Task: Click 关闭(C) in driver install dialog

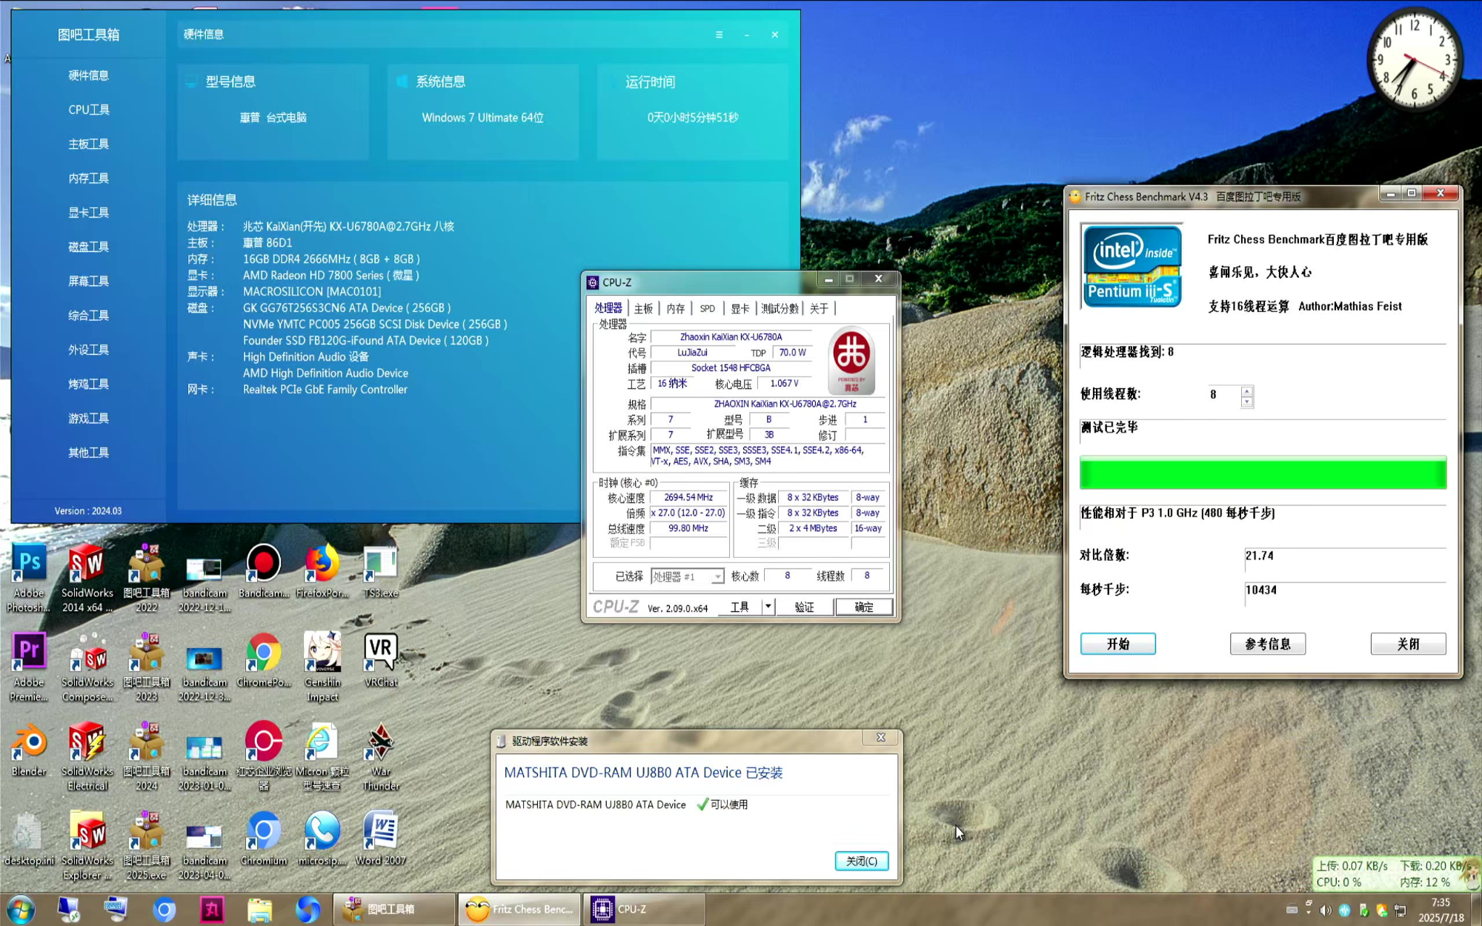Action: click(x=861, y=861)
